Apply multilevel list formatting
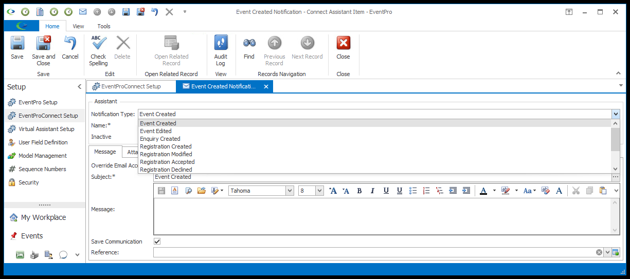 coord(439,191)
